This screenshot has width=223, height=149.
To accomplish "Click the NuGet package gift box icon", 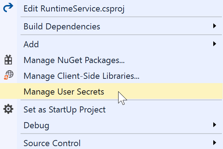I will (8, 60).
